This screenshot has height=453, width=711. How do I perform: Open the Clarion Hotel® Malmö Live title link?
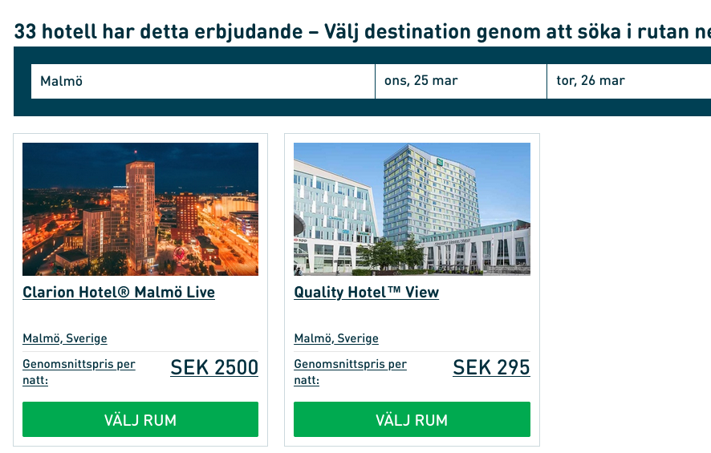point(119,293)
